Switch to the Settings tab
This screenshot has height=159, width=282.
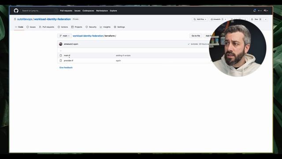[x=119, y=27]
